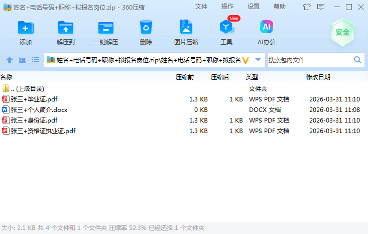Click the green 安全 security badge
The height and width of the screenshot is (234, 368).
(x=343, y=33)
